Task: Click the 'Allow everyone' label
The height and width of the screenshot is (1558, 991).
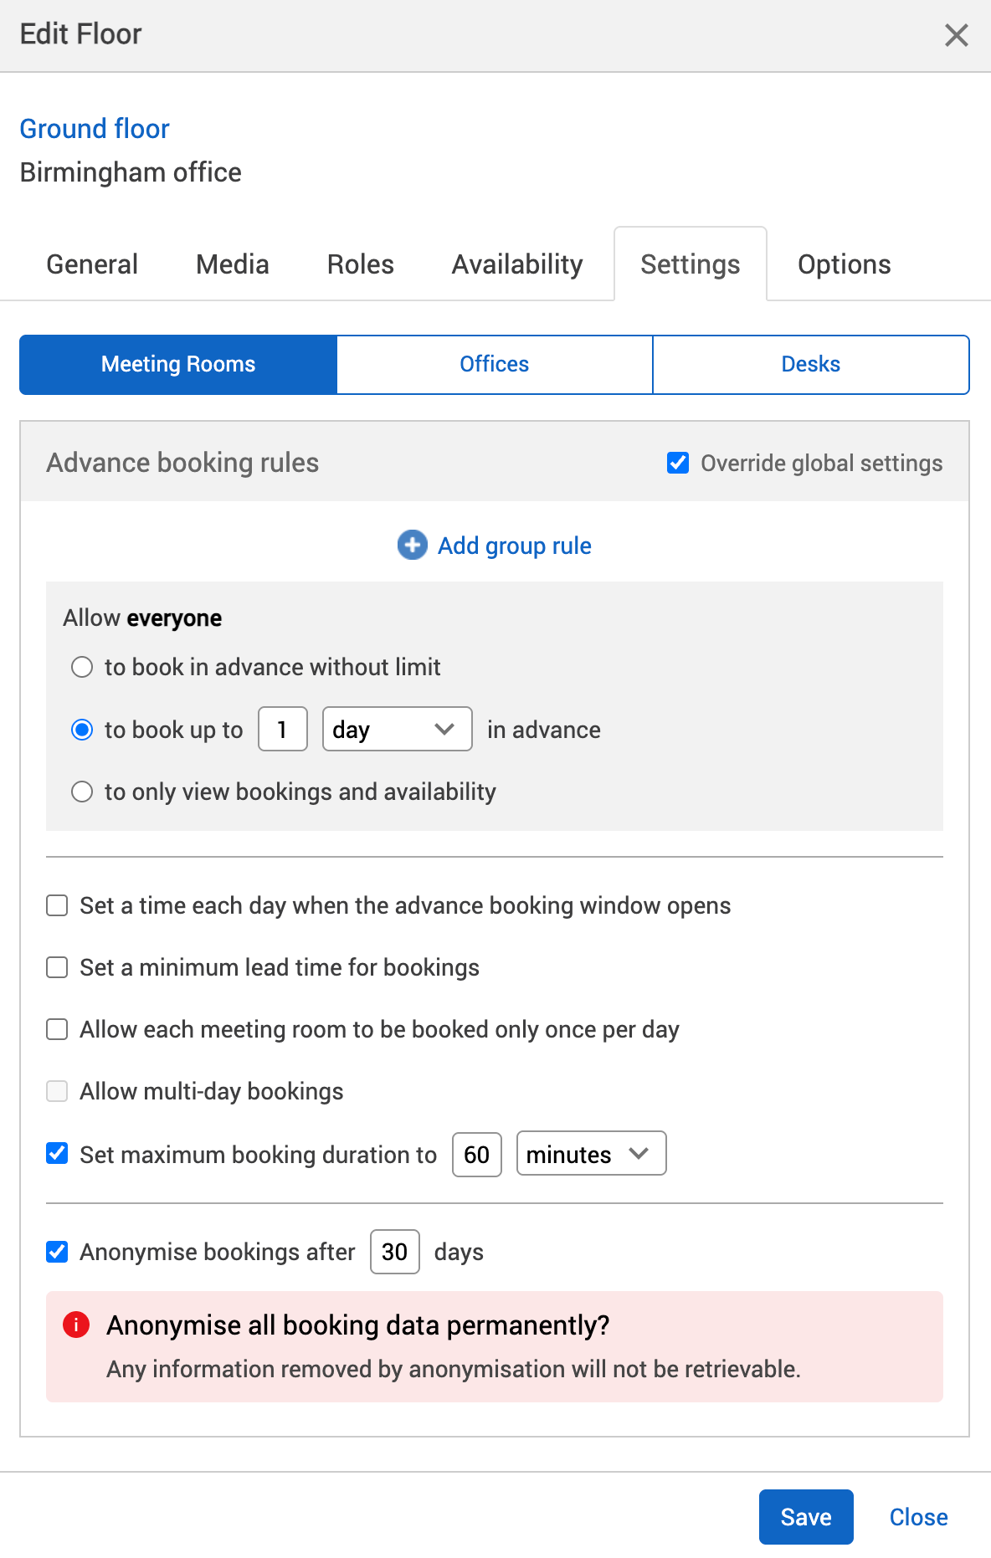Action: coord(142,618)
